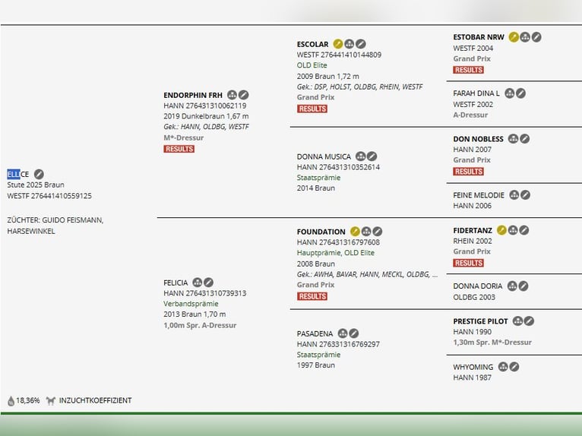Click the yellow badge icon beside FIDERTANZ
The width and height of the screenshot is (582, 436).
tap(501, 230)
